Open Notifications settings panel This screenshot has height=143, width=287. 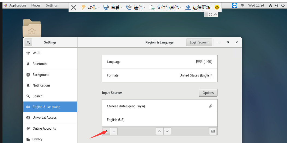click(50, 85)
